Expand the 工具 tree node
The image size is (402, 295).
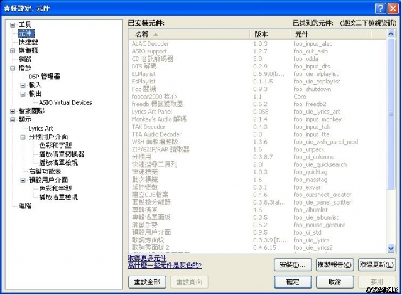pyautogui.click(x=13, y=25)
